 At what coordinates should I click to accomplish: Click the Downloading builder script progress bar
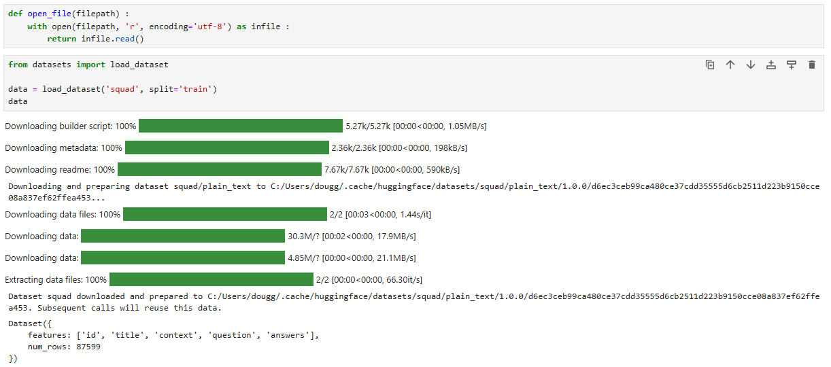click(x=241, y=126)
